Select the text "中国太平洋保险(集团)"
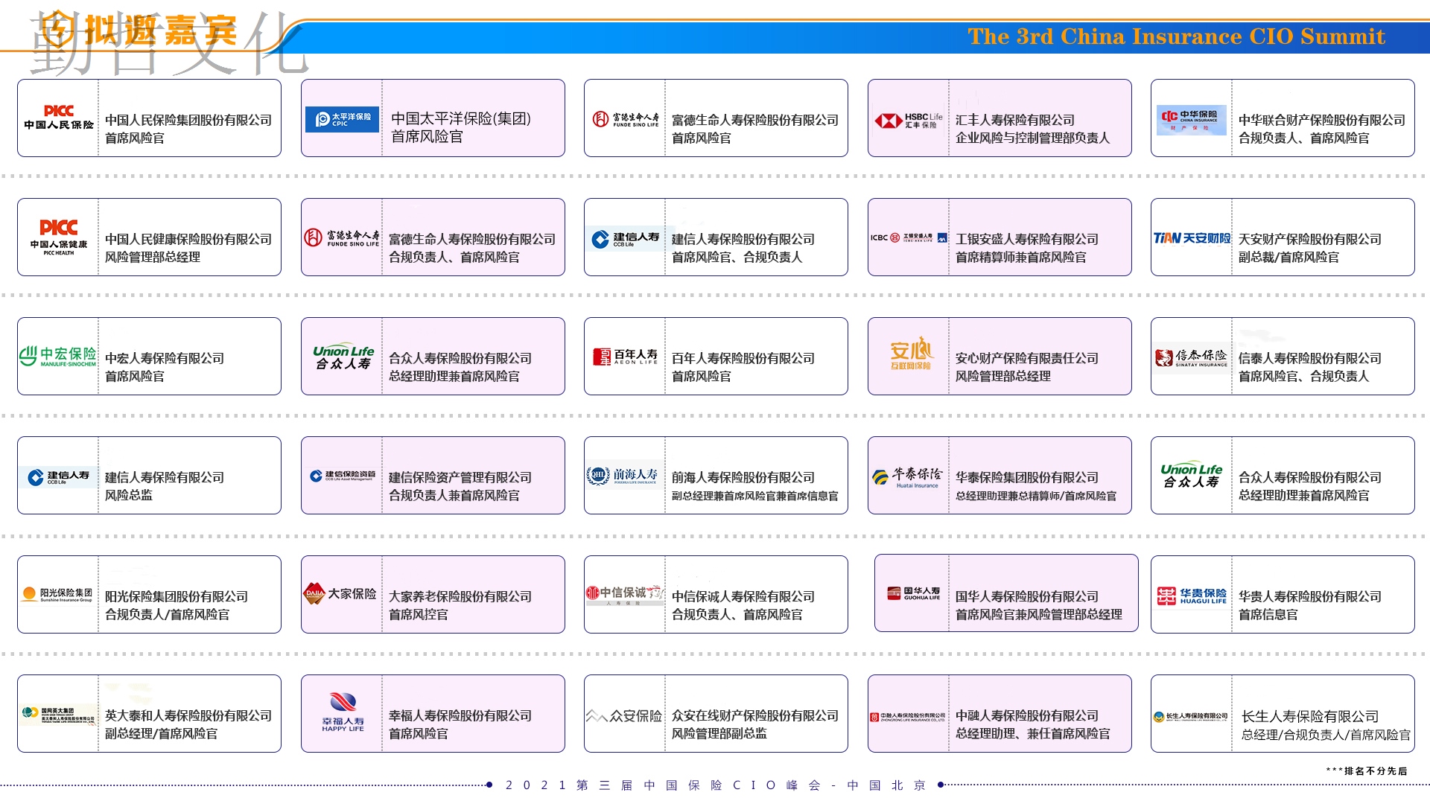1430x804 pixels. [x=461, y=118]
